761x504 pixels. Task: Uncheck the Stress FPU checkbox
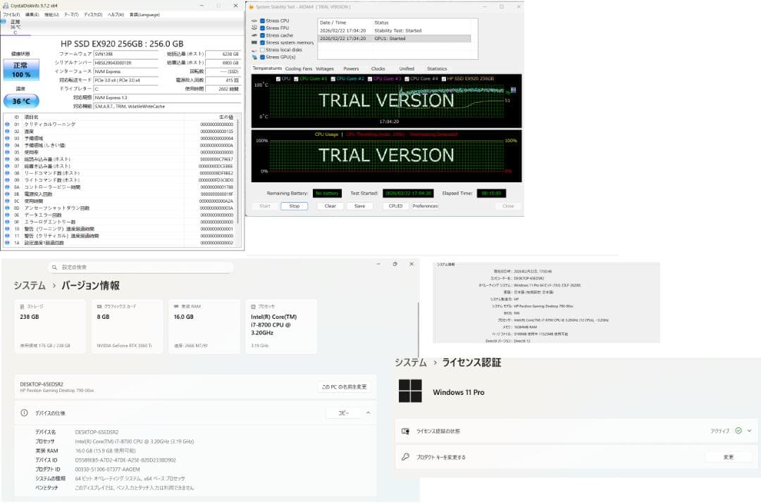tap(263, 28)
